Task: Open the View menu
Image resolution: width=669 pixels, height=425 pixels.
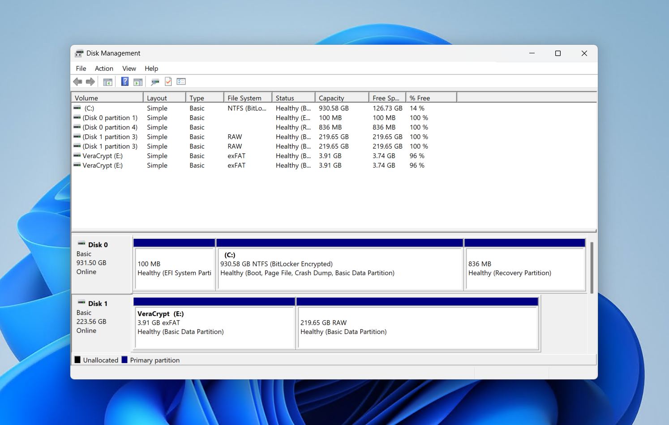Action: coord(129,69)
